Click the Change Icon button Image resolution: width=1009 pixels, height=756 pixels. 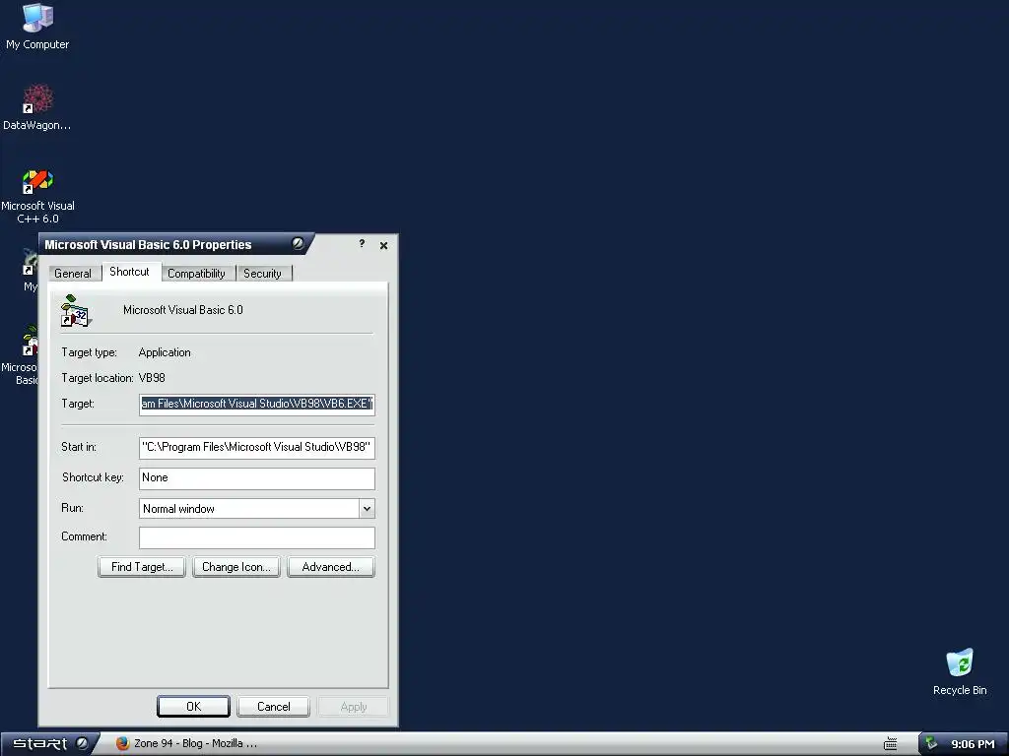[x=236, y=567]
